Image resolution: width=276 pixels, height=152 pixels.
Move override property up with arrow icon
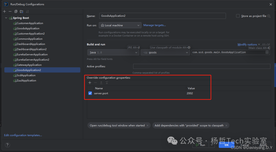101,83
